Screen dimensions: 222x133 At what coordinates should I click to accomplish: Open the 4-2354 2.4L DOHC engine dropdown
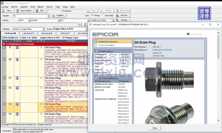[x=113, y=20]
